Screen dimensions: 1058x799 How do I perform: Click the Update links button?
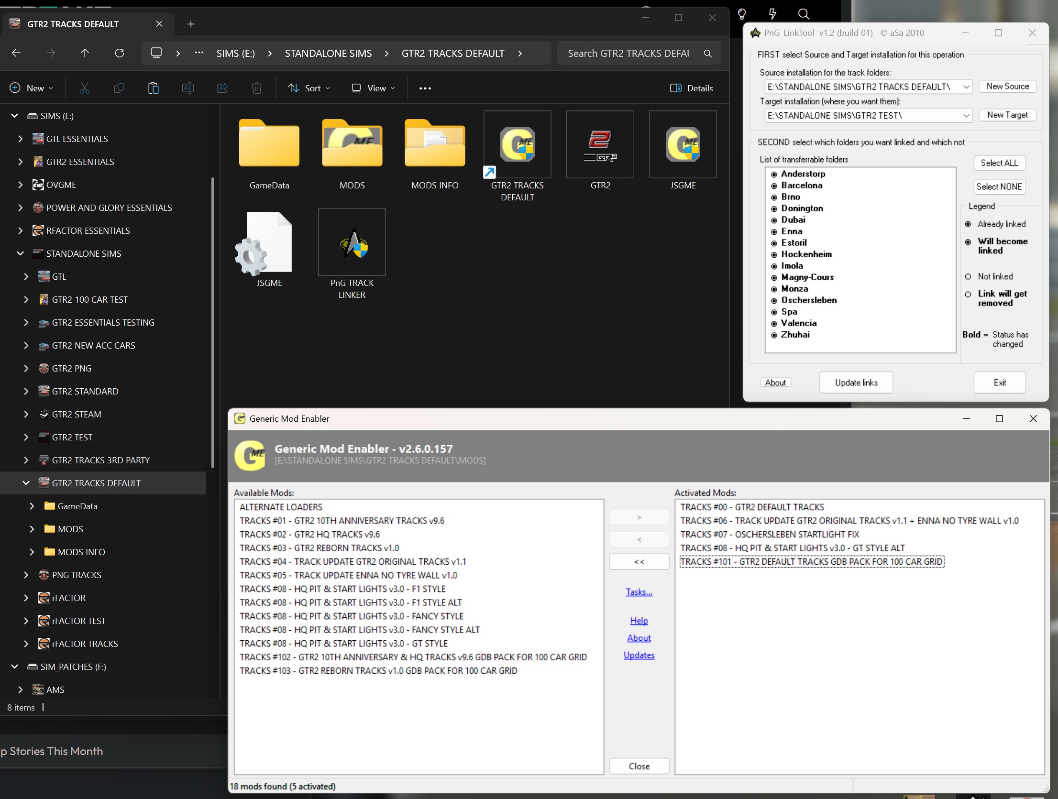coord(856,383)
